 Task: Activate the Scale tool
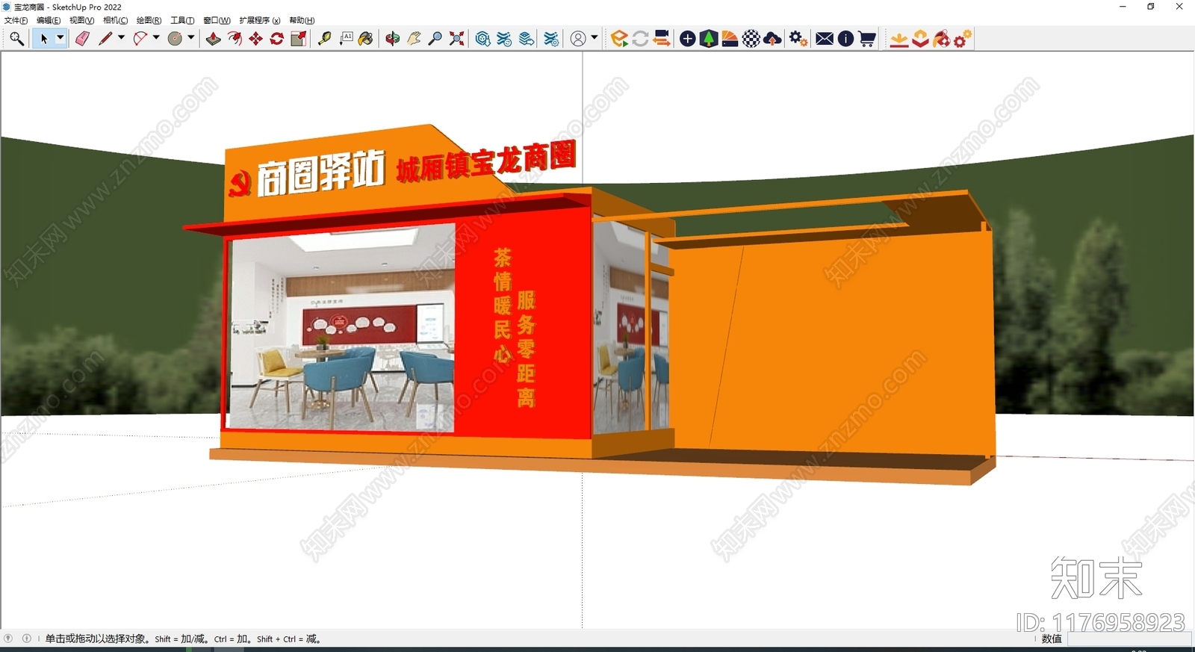[x=298, y=39]
